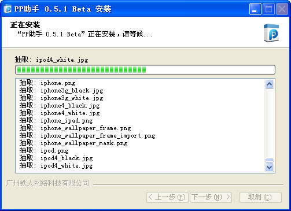Click the installation progress bar
Screen dimensions: 291x211
(x=145, y=69)
